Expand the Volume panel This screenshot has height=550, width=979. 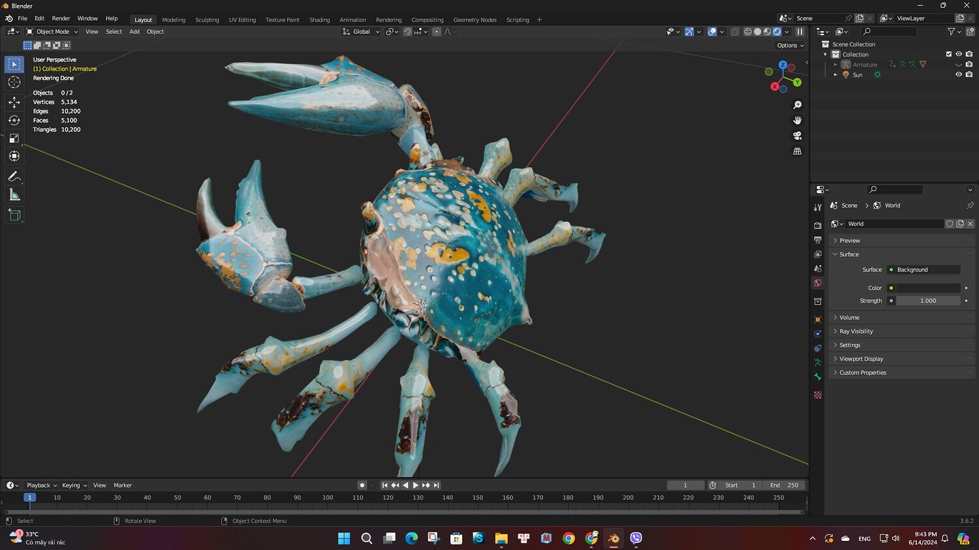point(849,318)
